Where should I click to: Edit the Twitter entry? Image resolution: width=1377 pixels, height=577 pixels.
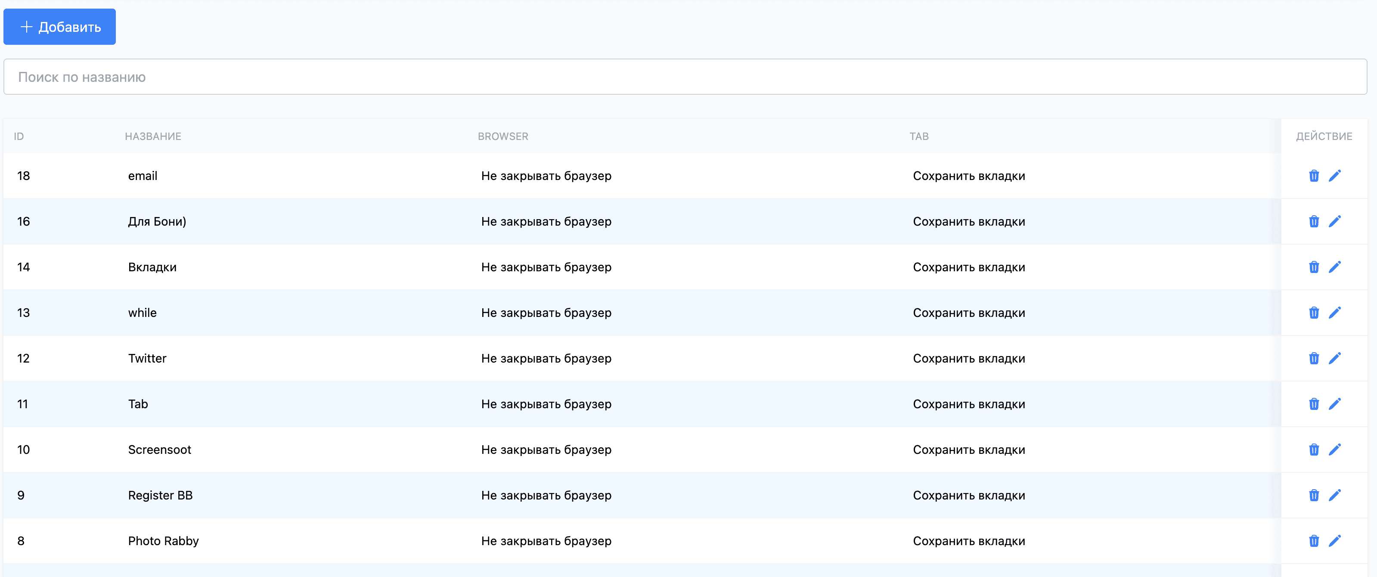(x=1334, y=358)
